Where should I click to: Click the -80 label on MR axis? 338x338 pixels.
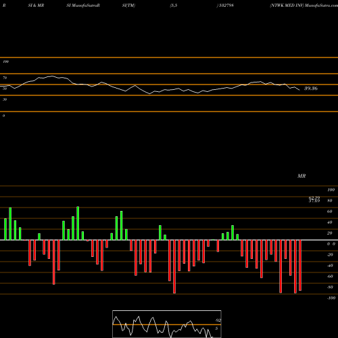point(330,287)
